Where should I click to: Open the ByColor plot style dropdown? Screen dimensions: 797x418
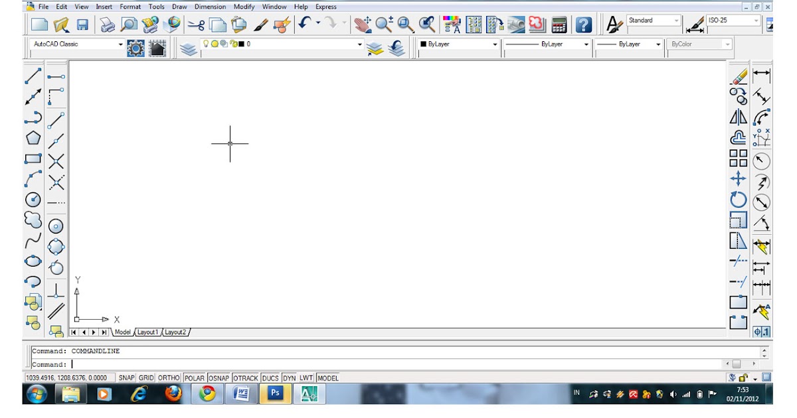[727, 44]
